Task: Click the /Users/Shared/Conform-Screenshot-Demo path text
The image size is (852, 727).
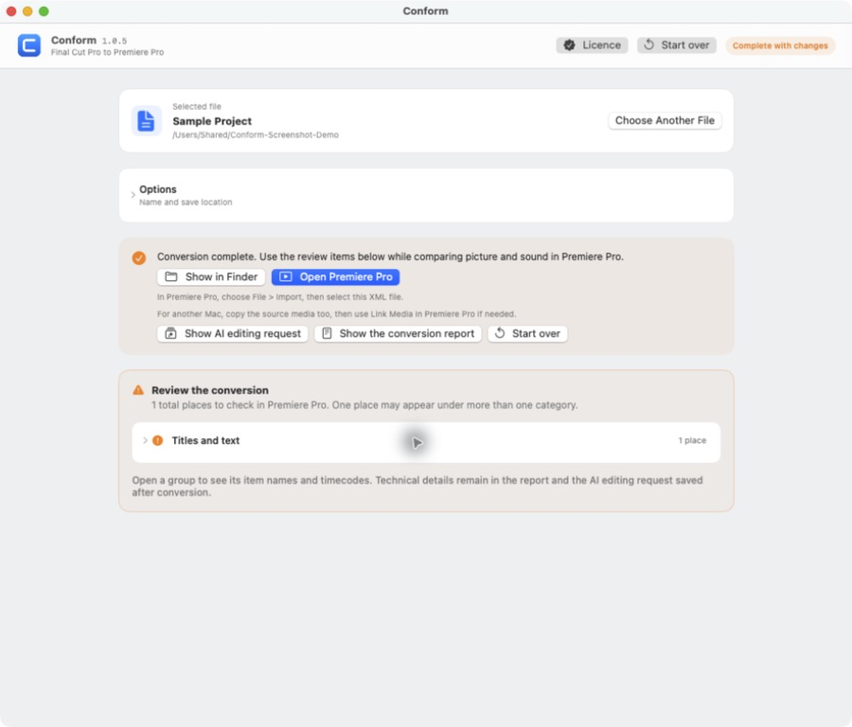Action: [x=256, y=134]
